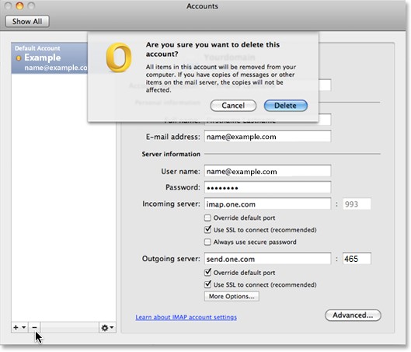This screenshot has height=352, width=411.
Task: Click the Incoming server field
Action: pos(267,204)
